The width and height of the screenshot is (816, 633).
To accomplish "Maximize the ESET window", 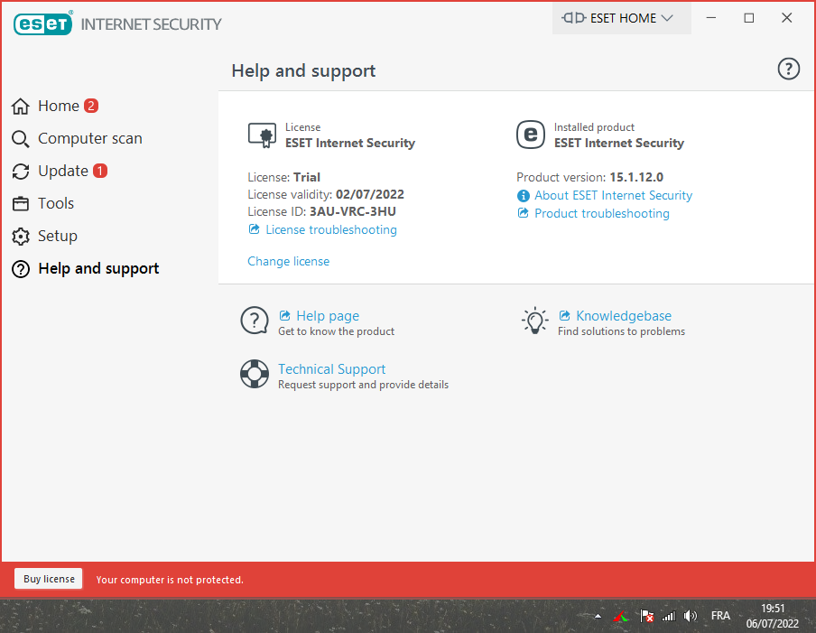I will click(749, 18).
